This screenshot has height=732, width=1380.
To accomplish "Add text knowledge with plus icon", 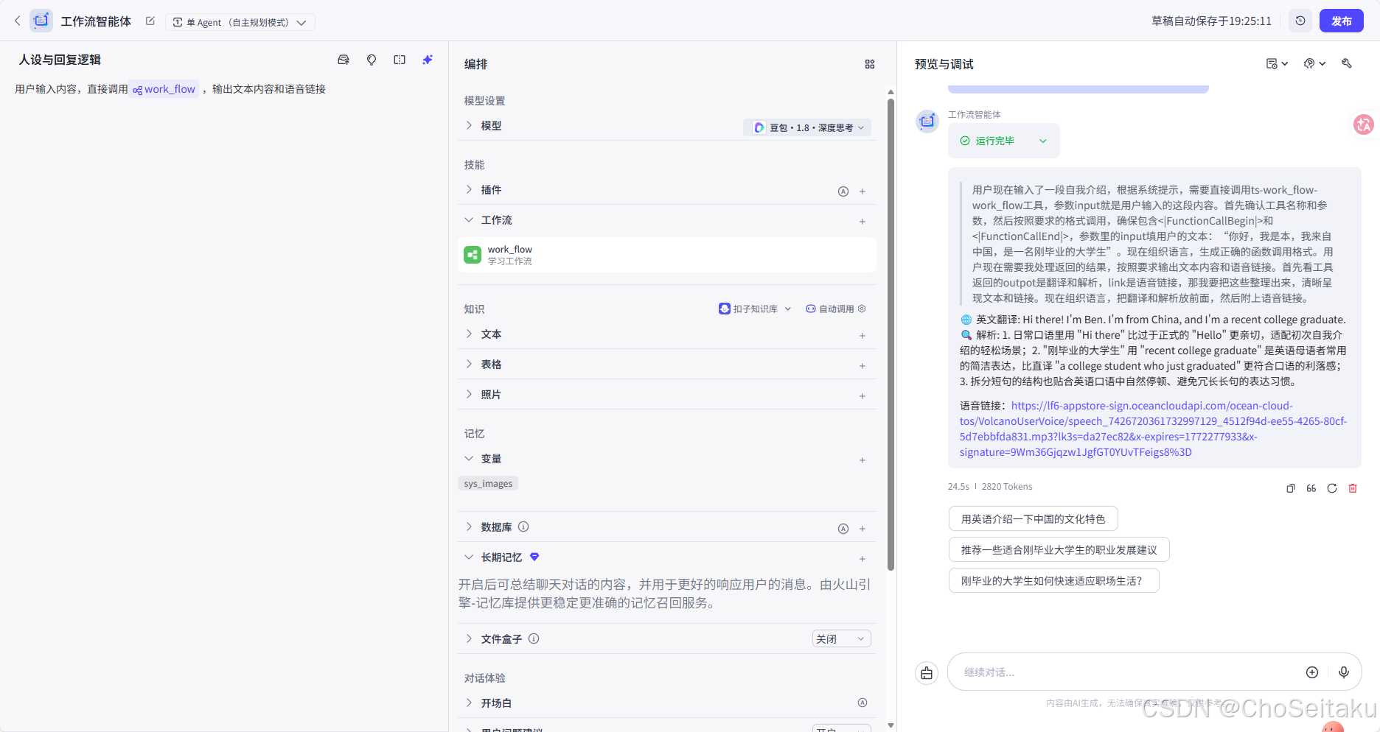I will [862, 336].
